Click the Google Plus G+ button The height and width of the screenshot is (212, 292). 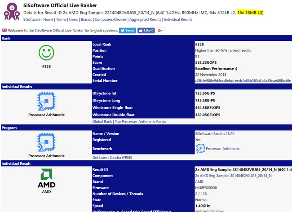(x=160, y=30)
